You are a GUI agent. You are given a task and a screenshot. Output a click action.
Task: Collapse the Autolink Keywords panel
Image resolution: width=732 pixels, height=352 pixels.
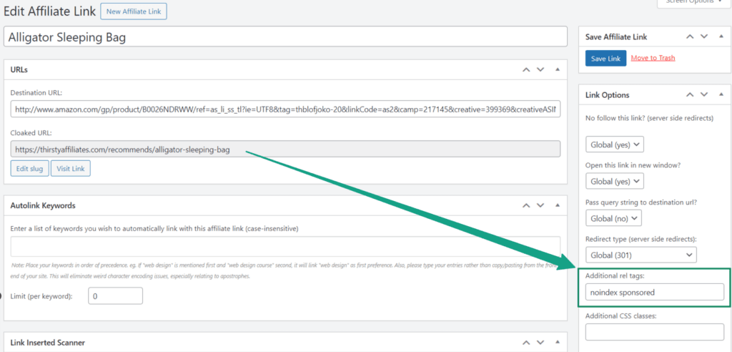point(557,205)
